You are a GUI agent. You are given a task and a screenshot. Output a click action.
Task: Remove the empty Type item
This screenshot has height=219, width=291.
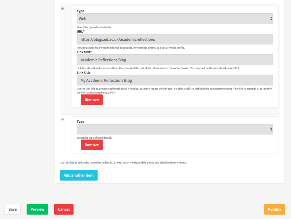pyautogui.click(x=92, y=145)
